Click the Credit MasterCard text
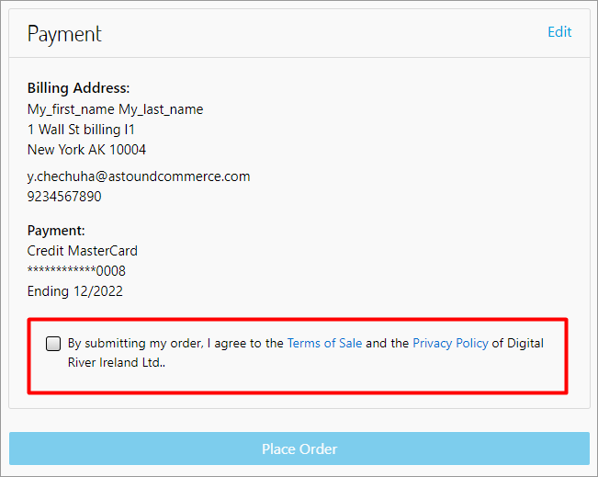The height and width of the screenshot is (477, 598). 83,251
